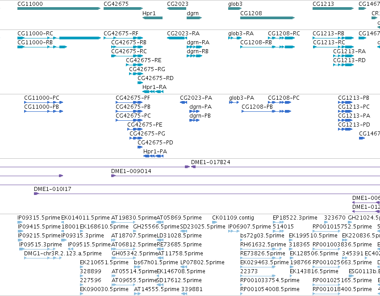Select protein CG42675-PD label
This screenshot has height=296, width=380.
[155, 143]
